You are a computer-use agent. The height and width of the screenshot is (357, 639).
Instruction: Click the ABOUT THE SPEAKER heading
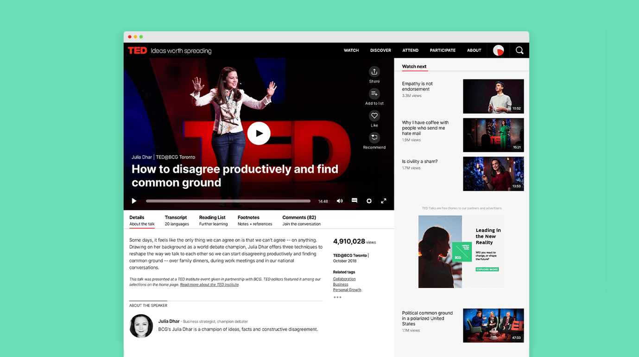(x=148, y=306)
